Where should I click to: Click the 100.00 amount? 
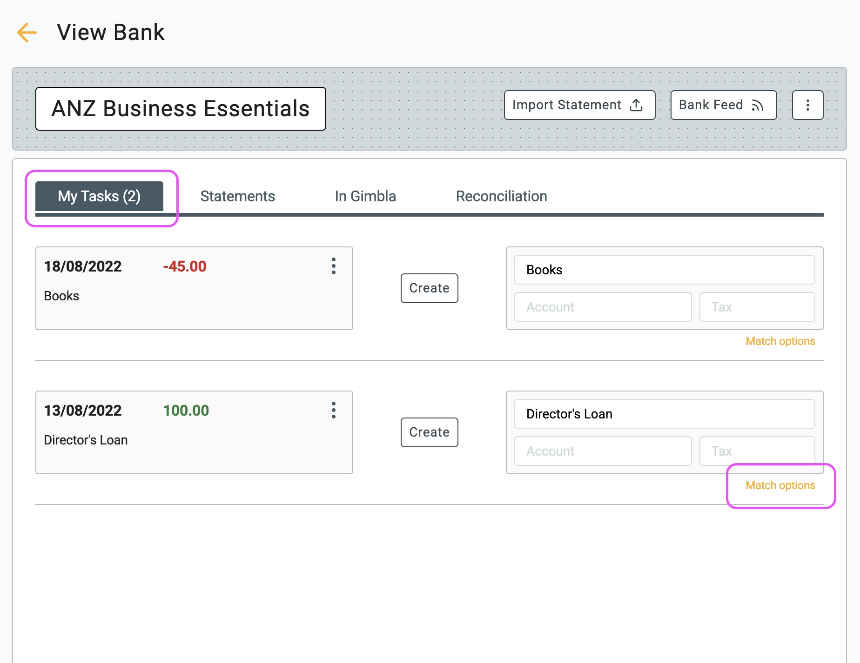pyautogui.click(x=186, y=411)
